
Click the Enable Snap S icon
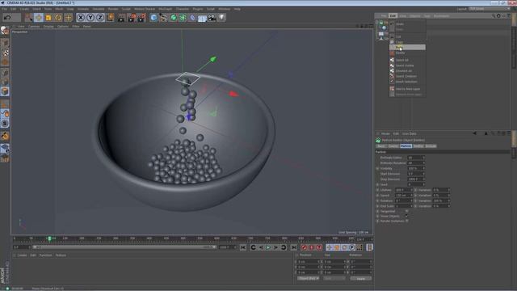[5, 124]
